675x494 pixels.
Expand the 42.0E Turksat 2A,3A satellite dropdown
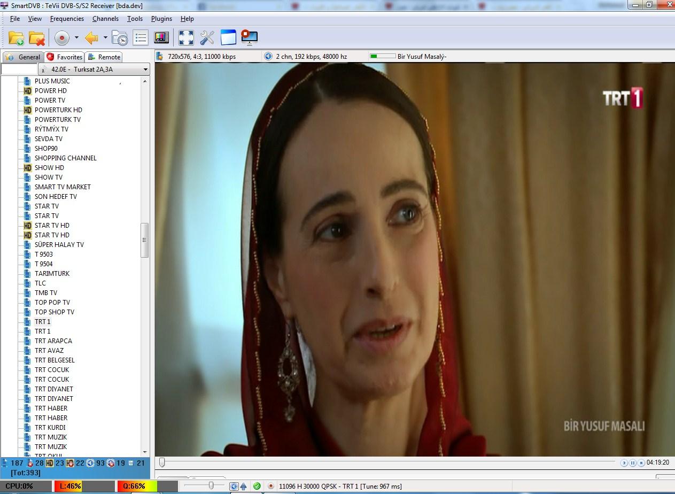[x=94, y=70]
